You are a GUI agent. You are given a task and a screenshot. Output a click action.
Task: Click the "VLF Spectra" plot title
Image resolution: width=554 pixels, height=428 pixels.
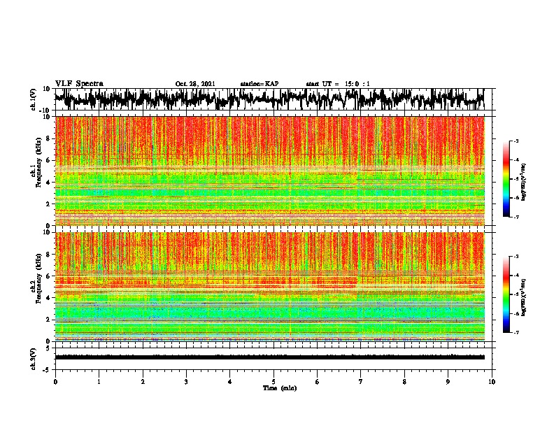(79, 84)
